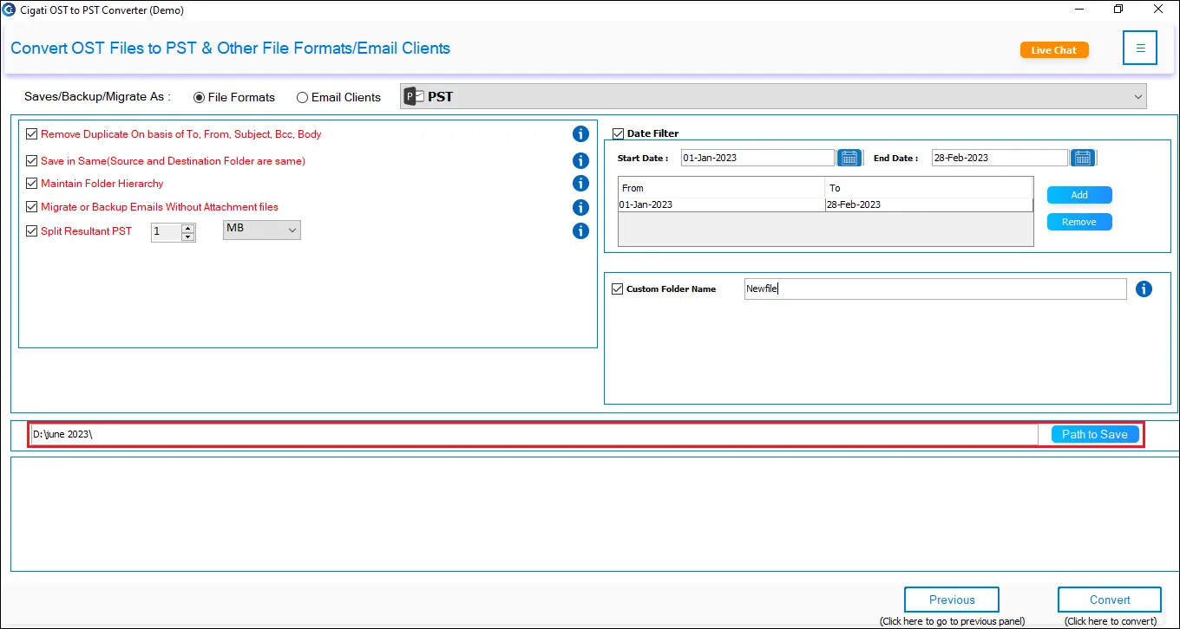The height and width of the screenshot is (629, 1180).
Task: Click the Remove Duplicate On basis label
Action: tap(181, 134)
